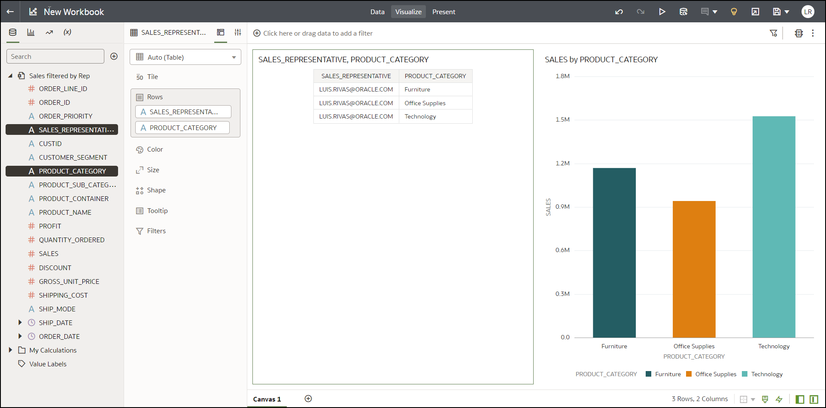Expand the SHIP_DATE field
Screen dimensions: 826x408
(20, 322)
